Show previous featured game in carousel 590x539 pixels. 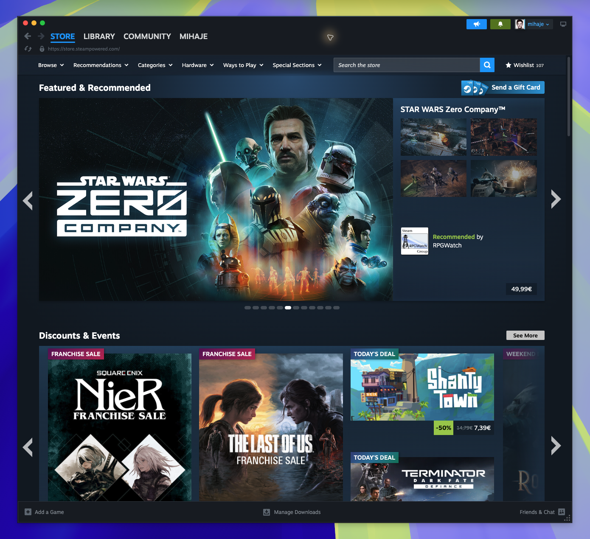click(x=28, y=200)
